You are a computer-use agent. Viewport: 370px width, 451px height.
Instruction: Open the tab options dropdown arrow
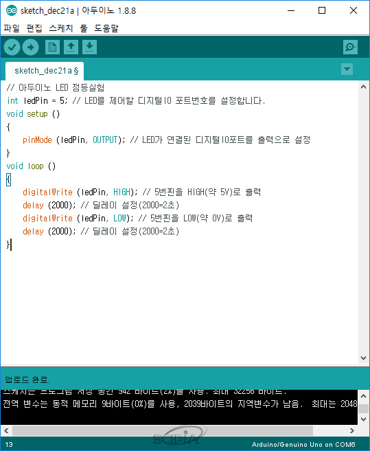pos(347,69)
